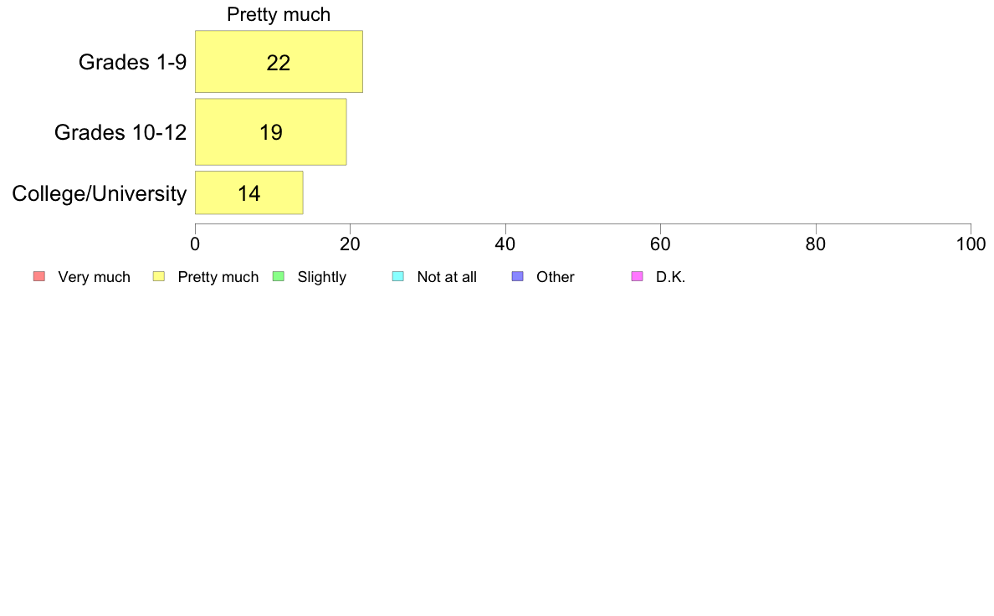Click the blue Other legend swatch
The image size is (994, 616).
518,276
